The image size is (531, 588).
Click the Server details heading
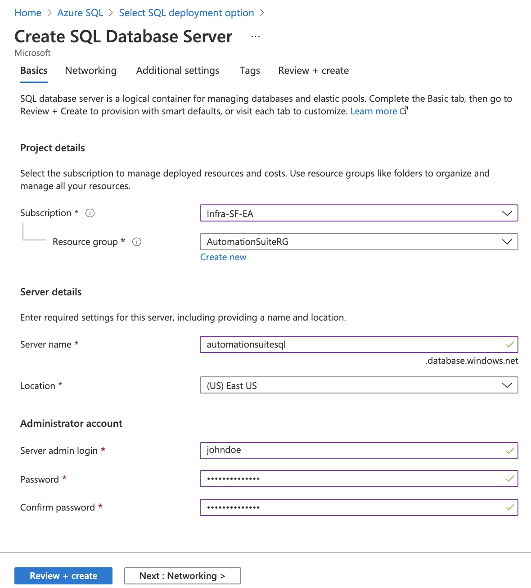tap(51, 292)
